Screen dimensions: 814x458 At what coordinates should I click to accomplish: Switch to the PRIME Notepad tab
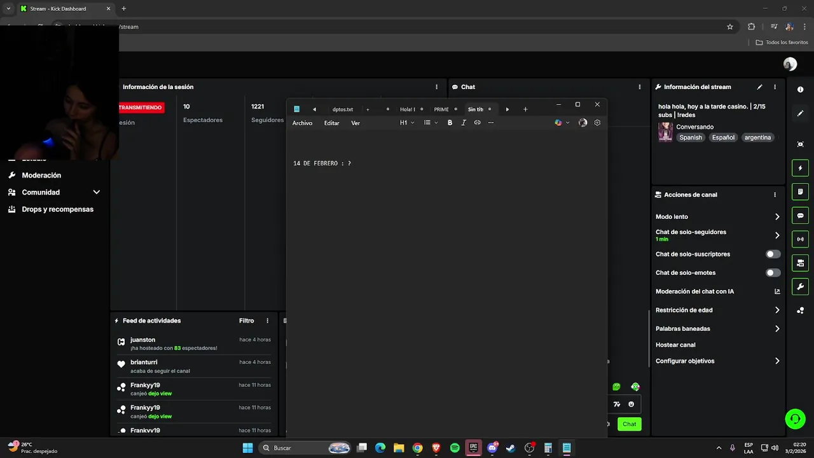(x=441, y=109)
